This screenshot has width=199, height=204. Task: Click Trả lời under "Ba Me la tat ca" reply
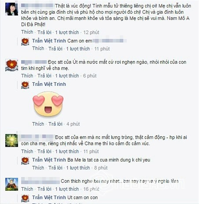(55, 168)
